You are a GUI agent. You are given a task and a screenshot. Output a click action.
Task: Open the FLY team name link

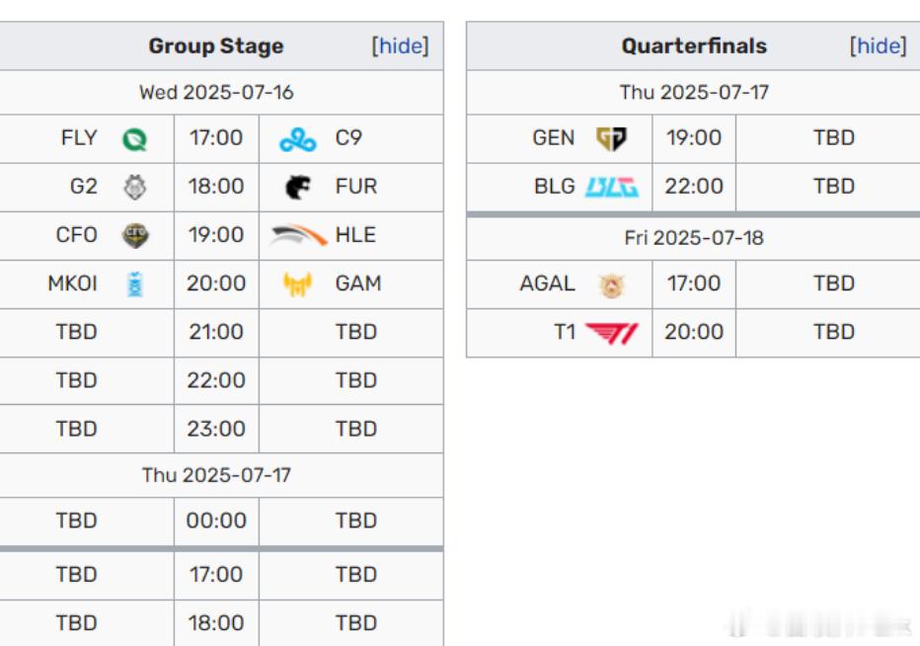(79, 138)
